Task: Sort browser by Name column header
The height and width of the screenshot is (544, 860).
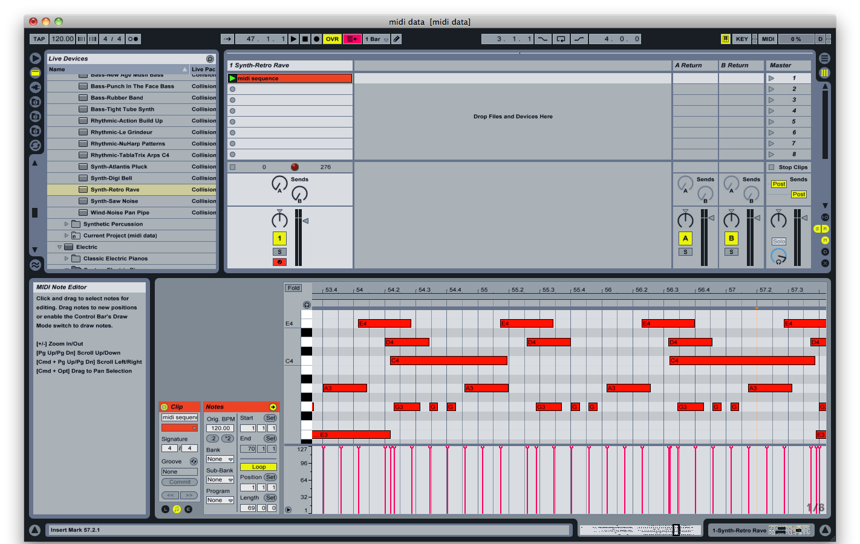Action: pos(118,70)
